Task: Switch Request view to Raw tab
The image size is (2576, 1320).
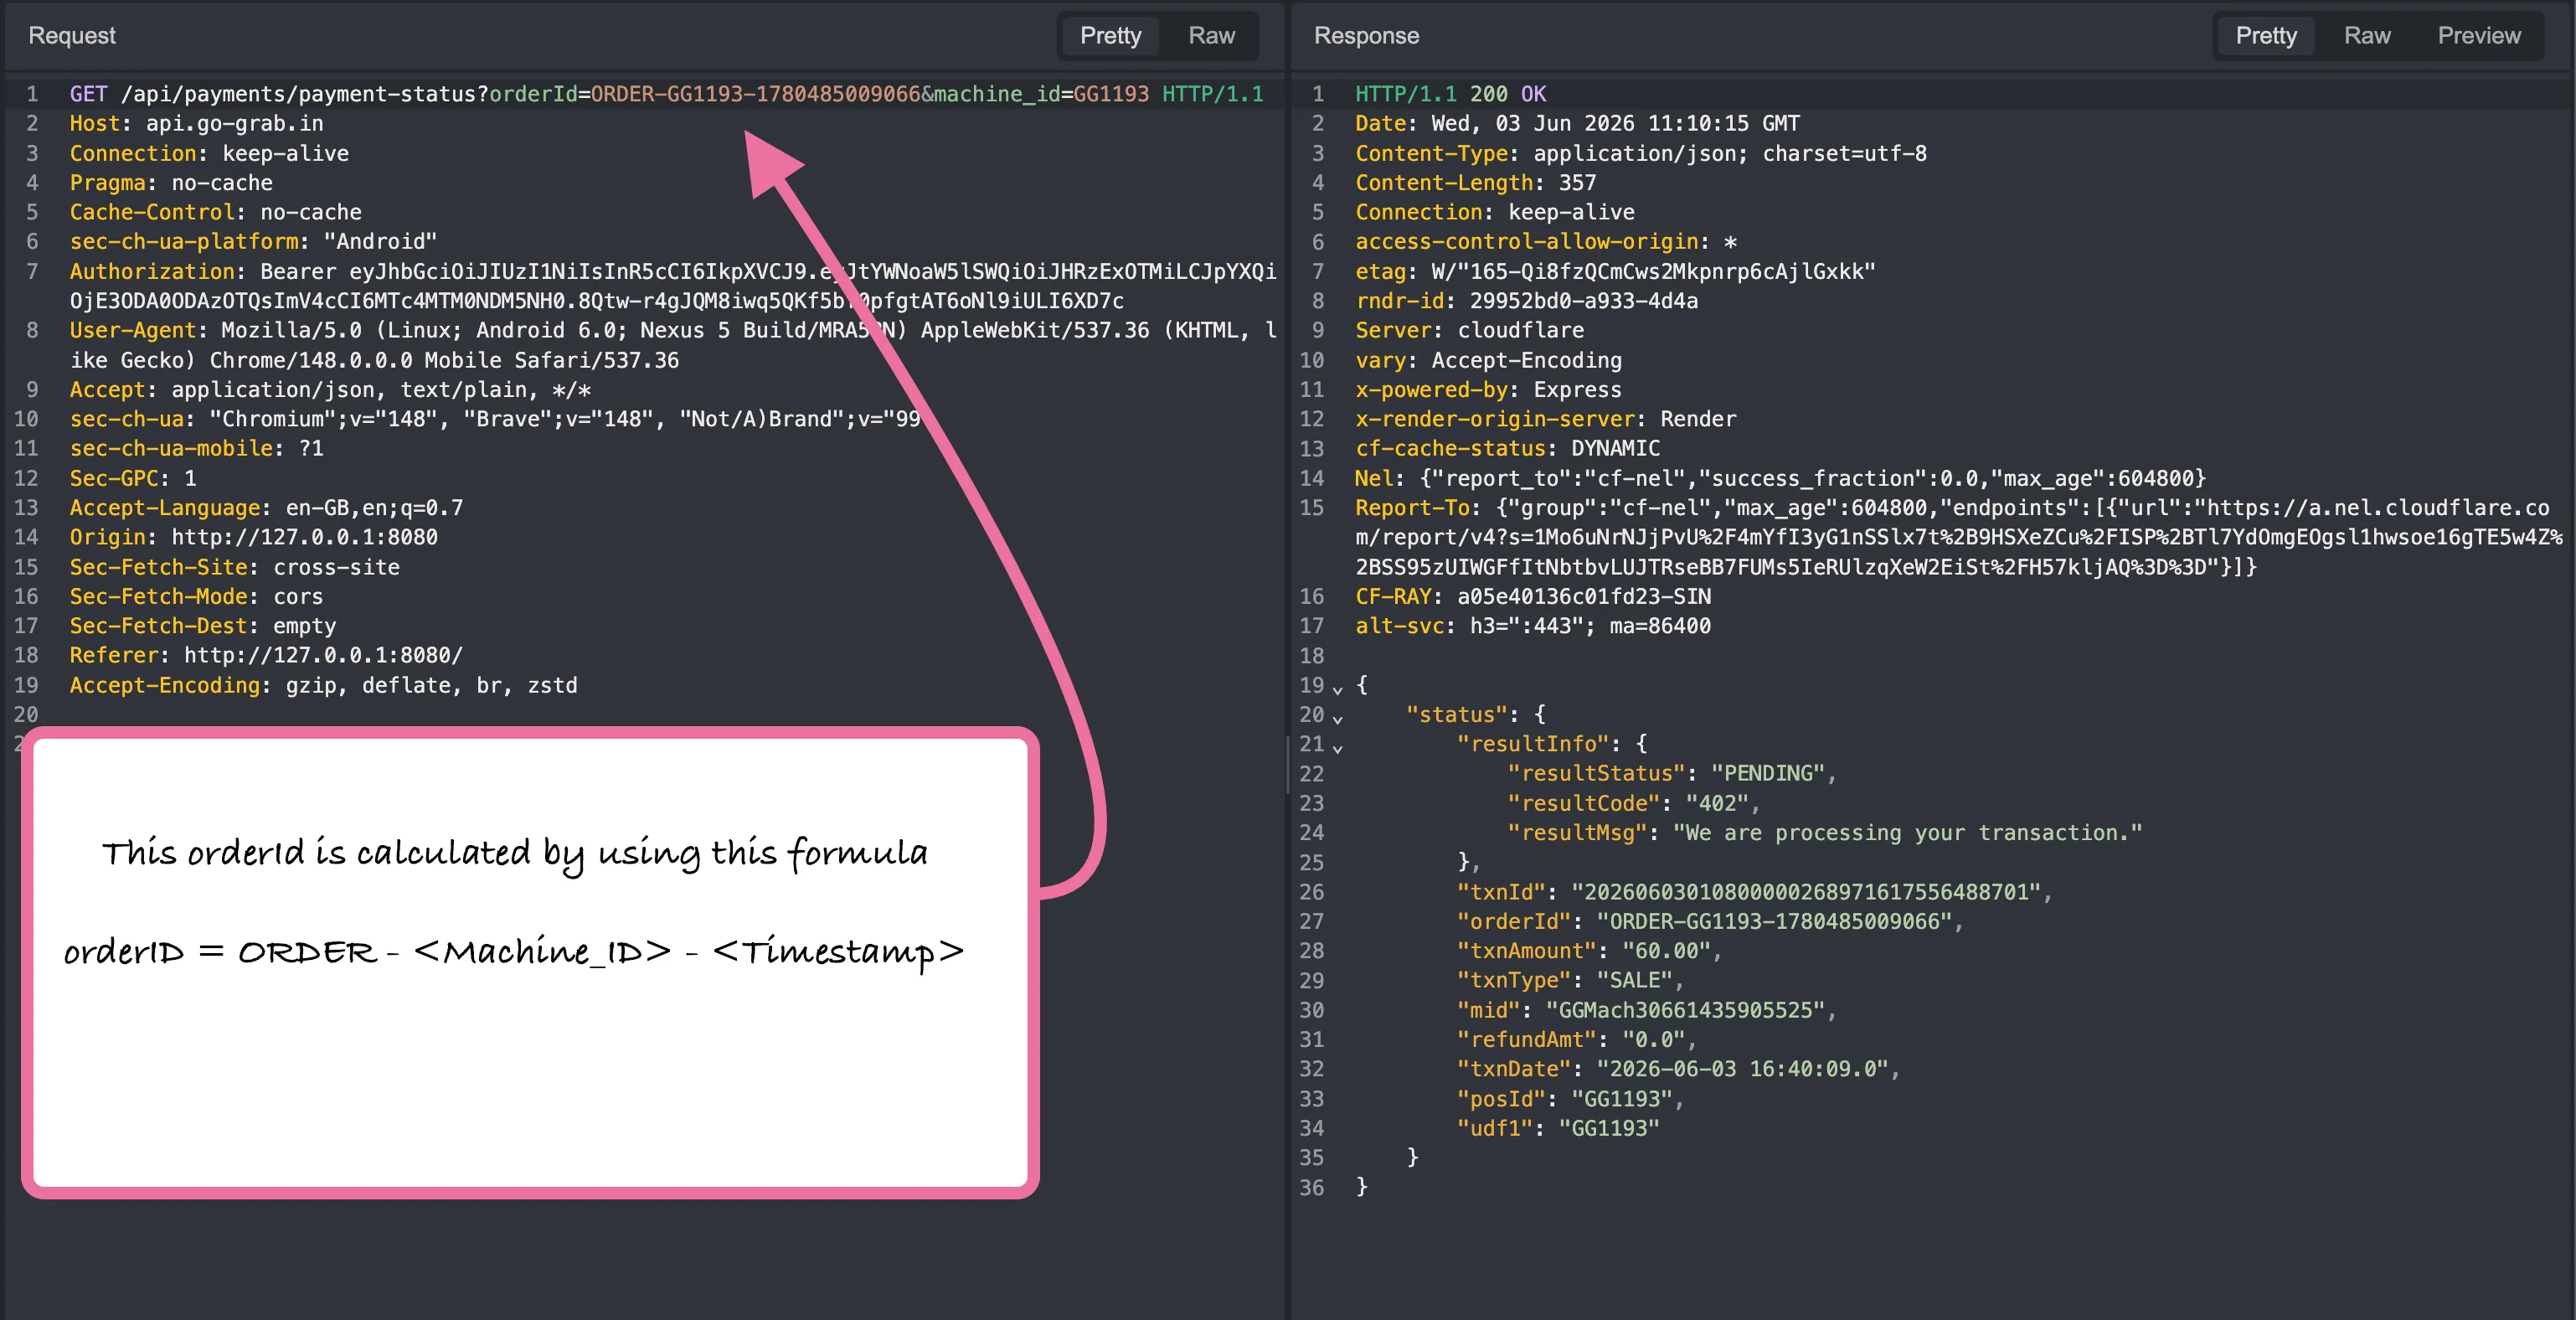Action: click(1211, 36)
